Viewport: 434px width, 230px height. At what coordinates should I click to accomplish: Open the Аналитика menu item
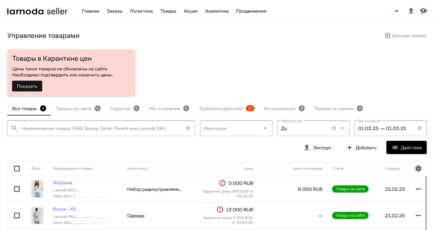click(217, 11)
